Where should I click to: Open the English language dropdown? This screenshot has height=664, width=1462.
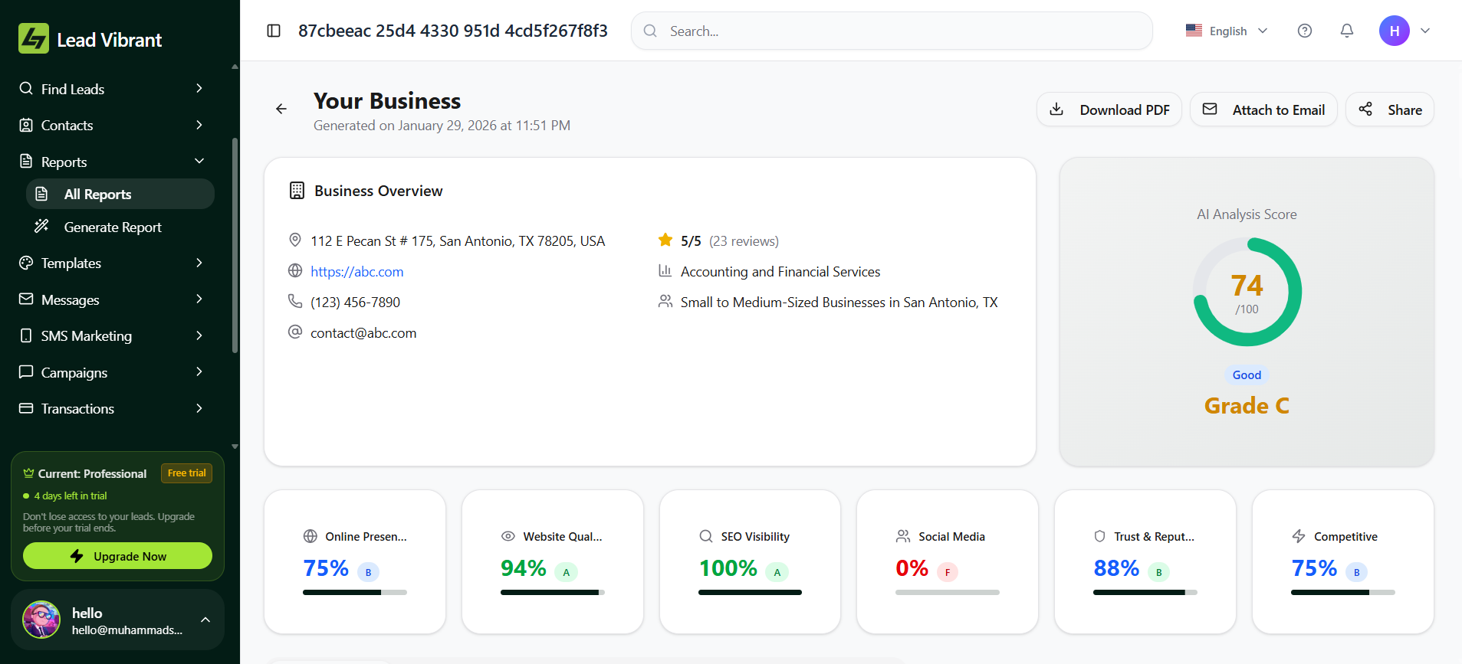1227,31
